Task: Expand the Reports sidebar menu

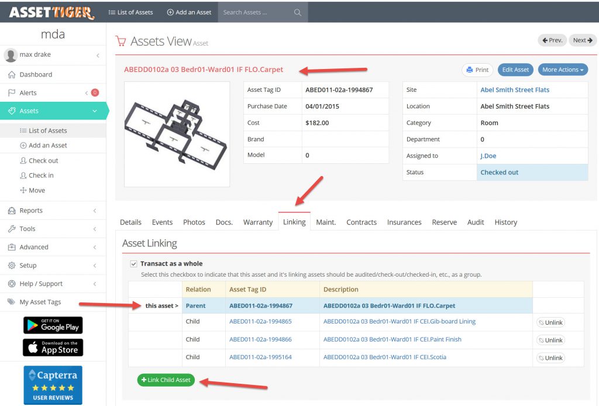Action: pos(53,211)
